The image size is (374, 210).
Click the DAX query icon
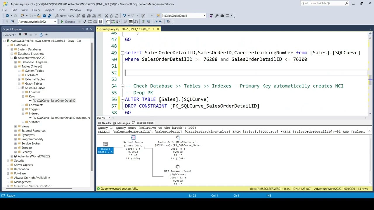coord(100,16)
